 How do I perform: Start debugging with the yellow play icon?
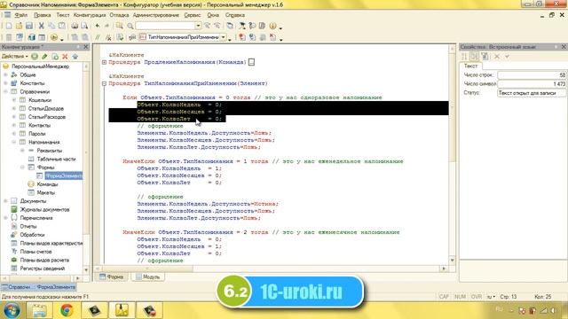pos(54,37)
